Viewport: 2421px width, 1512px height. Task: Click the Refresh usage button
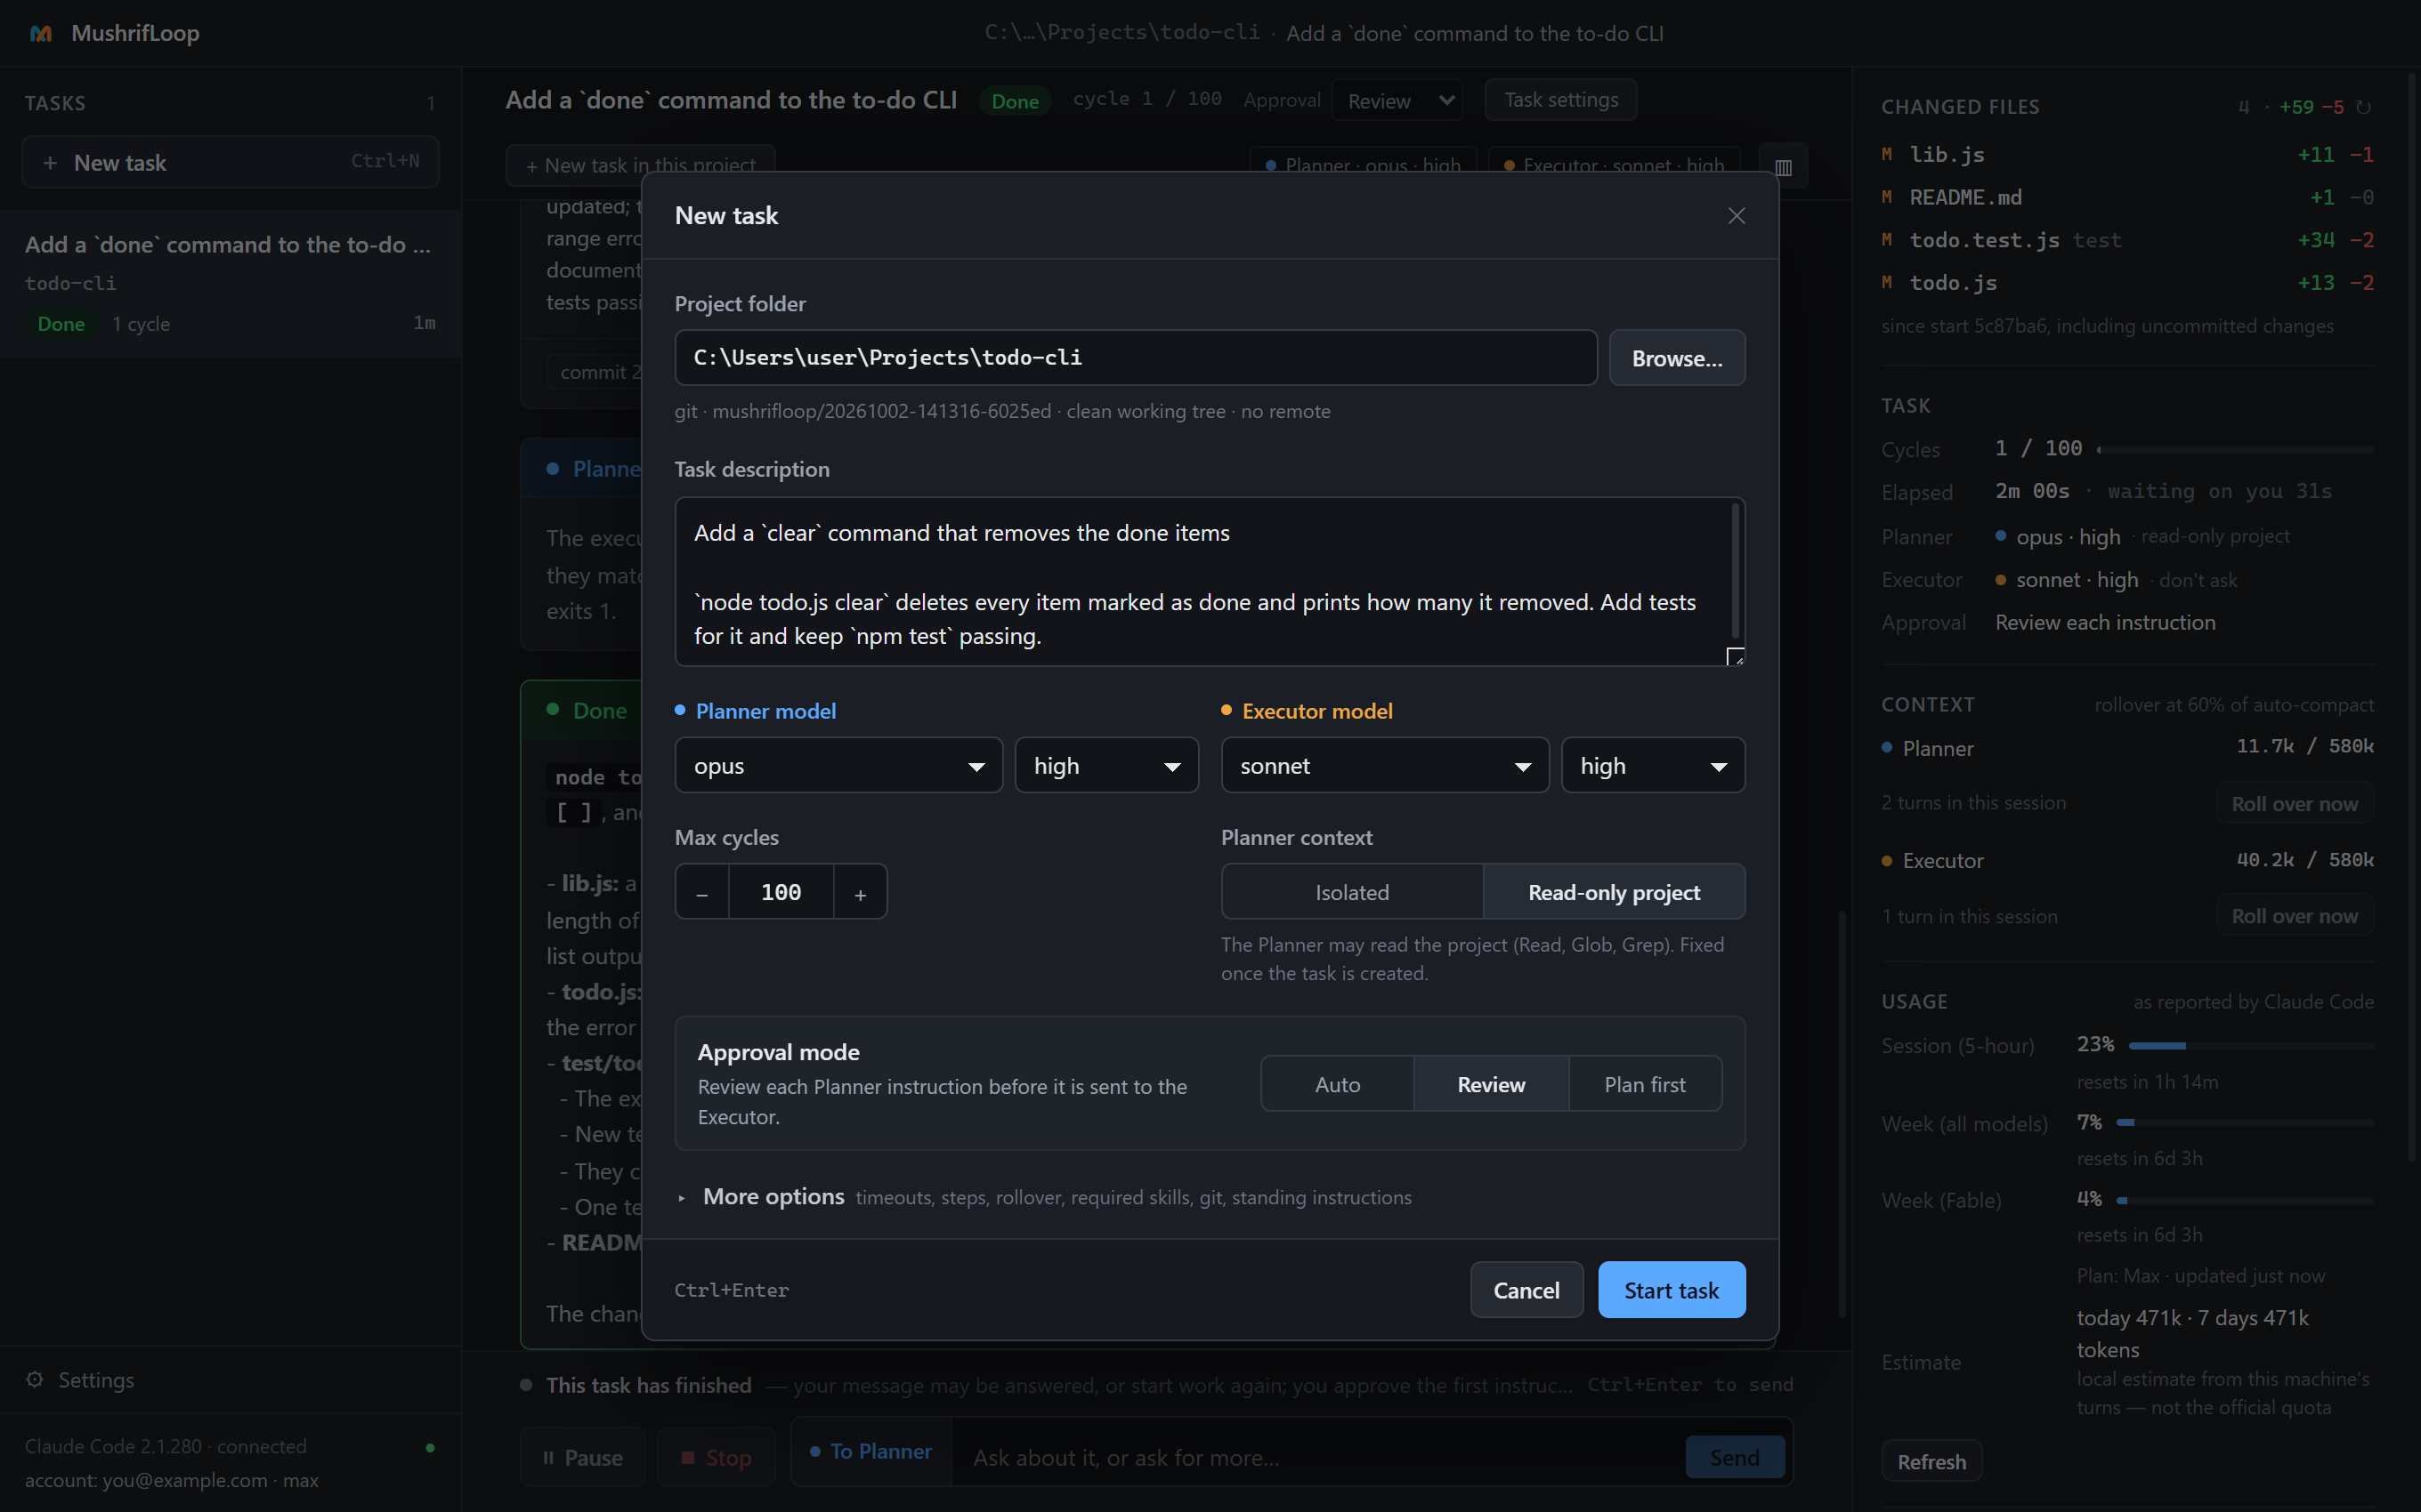1931,1461
